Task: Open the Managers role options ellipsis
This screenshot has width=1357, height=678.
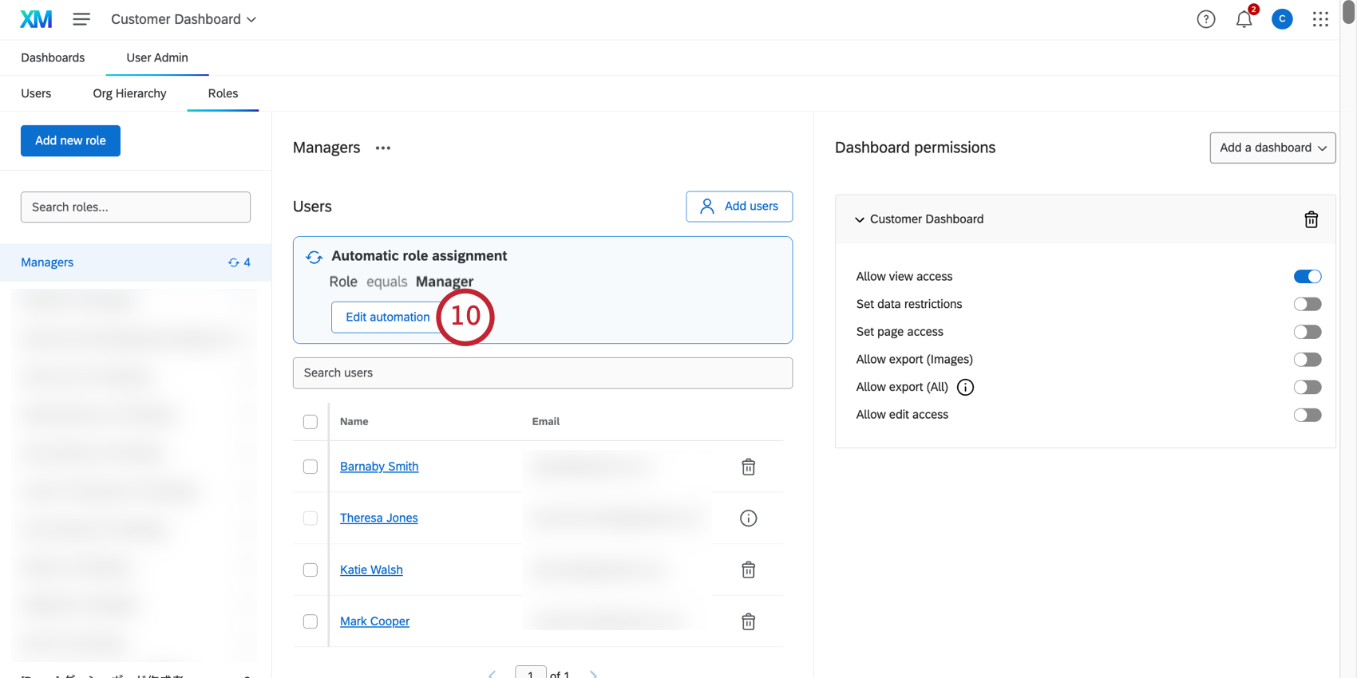Action: point(383,148)
